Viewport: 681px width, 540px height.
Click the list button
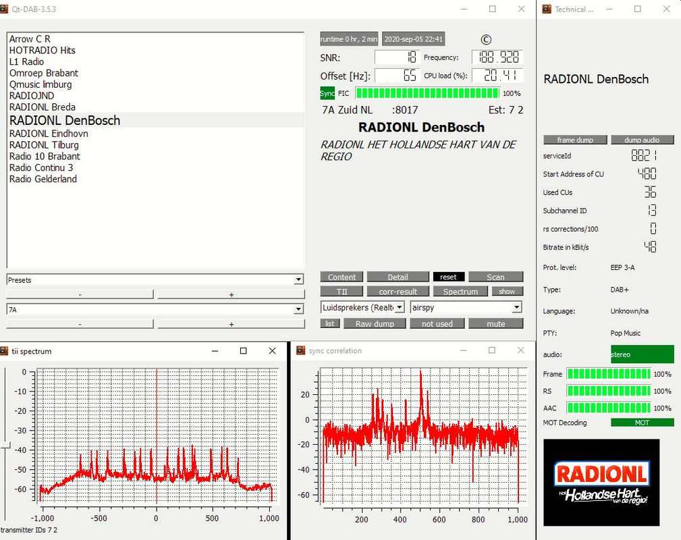330,323
